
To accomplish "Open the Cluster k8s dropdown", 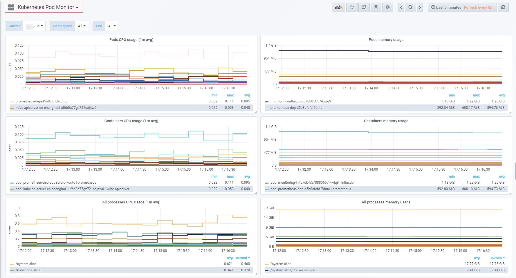I will (x=35, y=26).
